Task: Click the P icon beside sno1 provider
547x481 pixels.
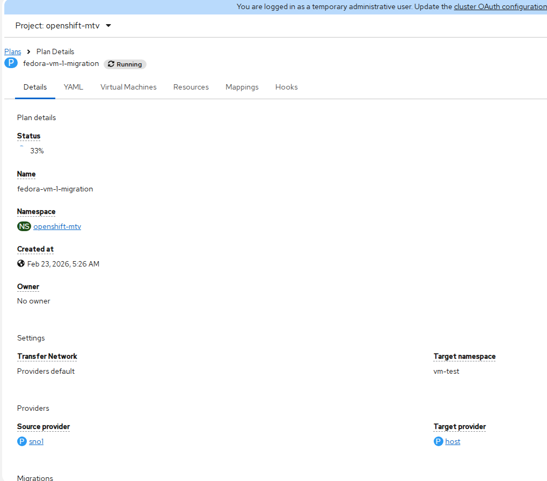Action: 22,441
